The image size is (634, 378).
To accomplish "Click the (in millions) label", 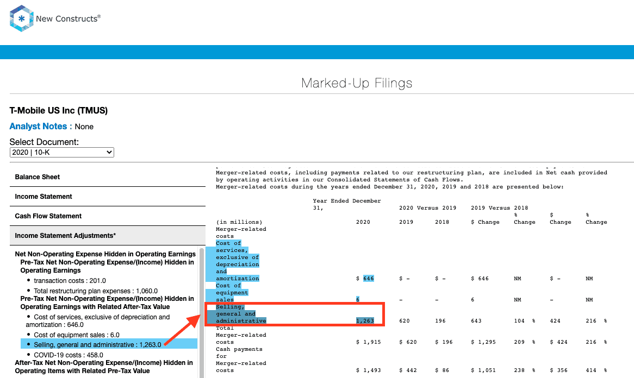I will (x=239, y=222).
